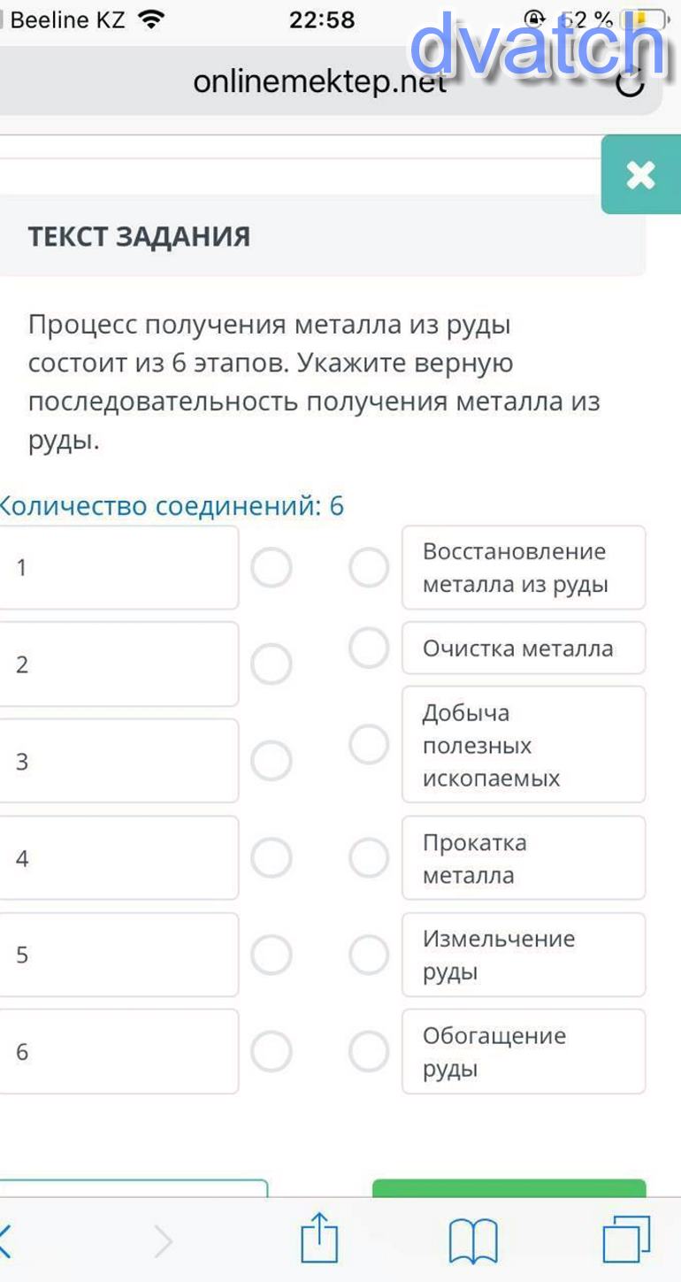This screenshot has height=1282, width=681.
Task: Tap the Safari back arrow
Action: 7,1240
